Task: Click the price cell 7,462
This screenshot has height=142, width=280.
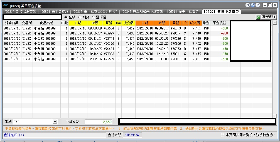Action: [128, 54]
